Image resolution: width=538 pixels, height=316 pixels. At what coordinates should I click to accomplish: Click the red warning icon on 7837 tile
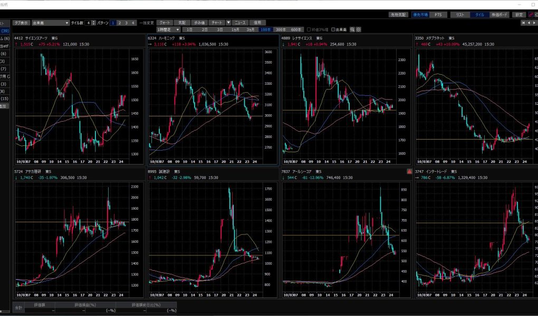(409, 172)
